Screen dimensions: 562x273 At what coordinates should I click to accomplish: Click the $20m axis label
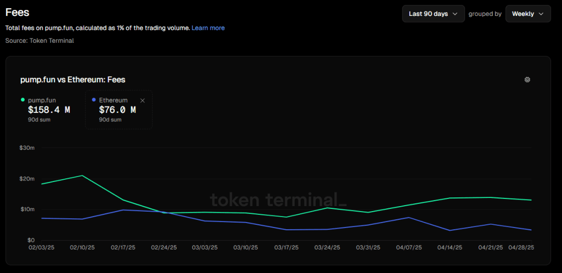click(27, 179)
